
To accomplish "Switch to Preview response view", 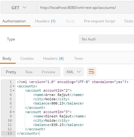I will point(49,72).
